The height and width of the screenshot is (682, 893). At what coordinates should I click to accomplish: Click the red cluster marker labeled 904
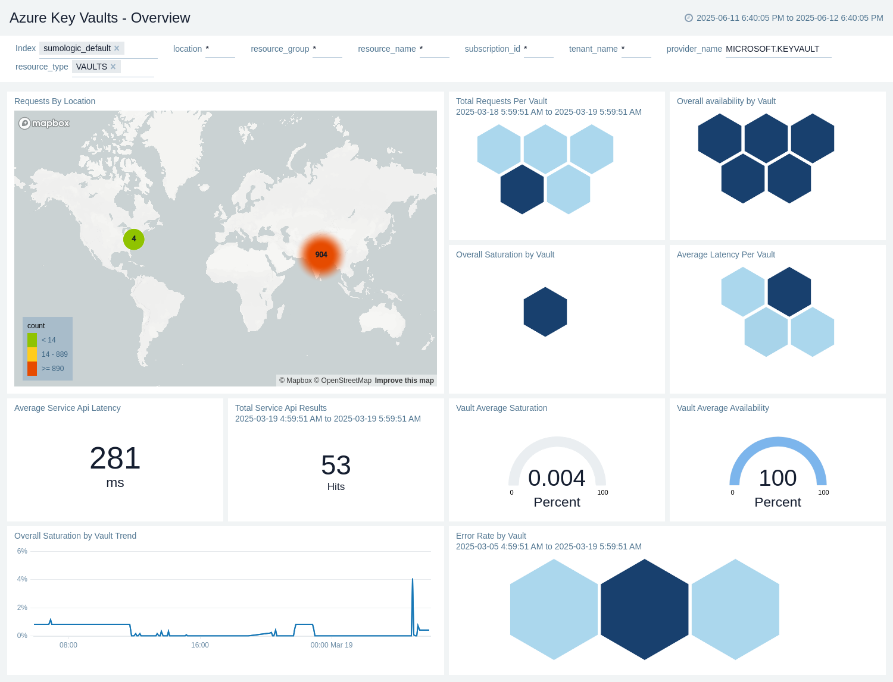click(321, 254)
